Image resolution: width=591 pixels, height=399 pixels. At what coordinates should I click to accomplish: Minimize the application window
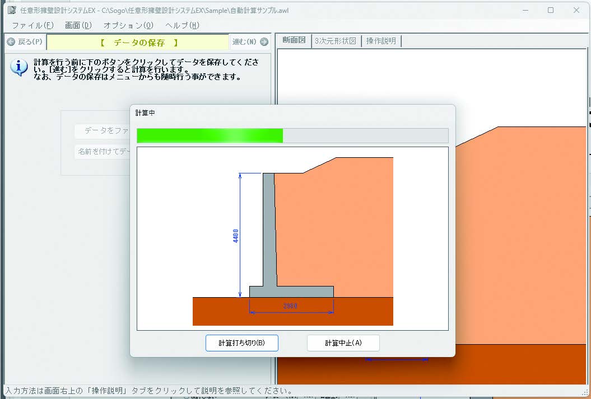[525, 10]
